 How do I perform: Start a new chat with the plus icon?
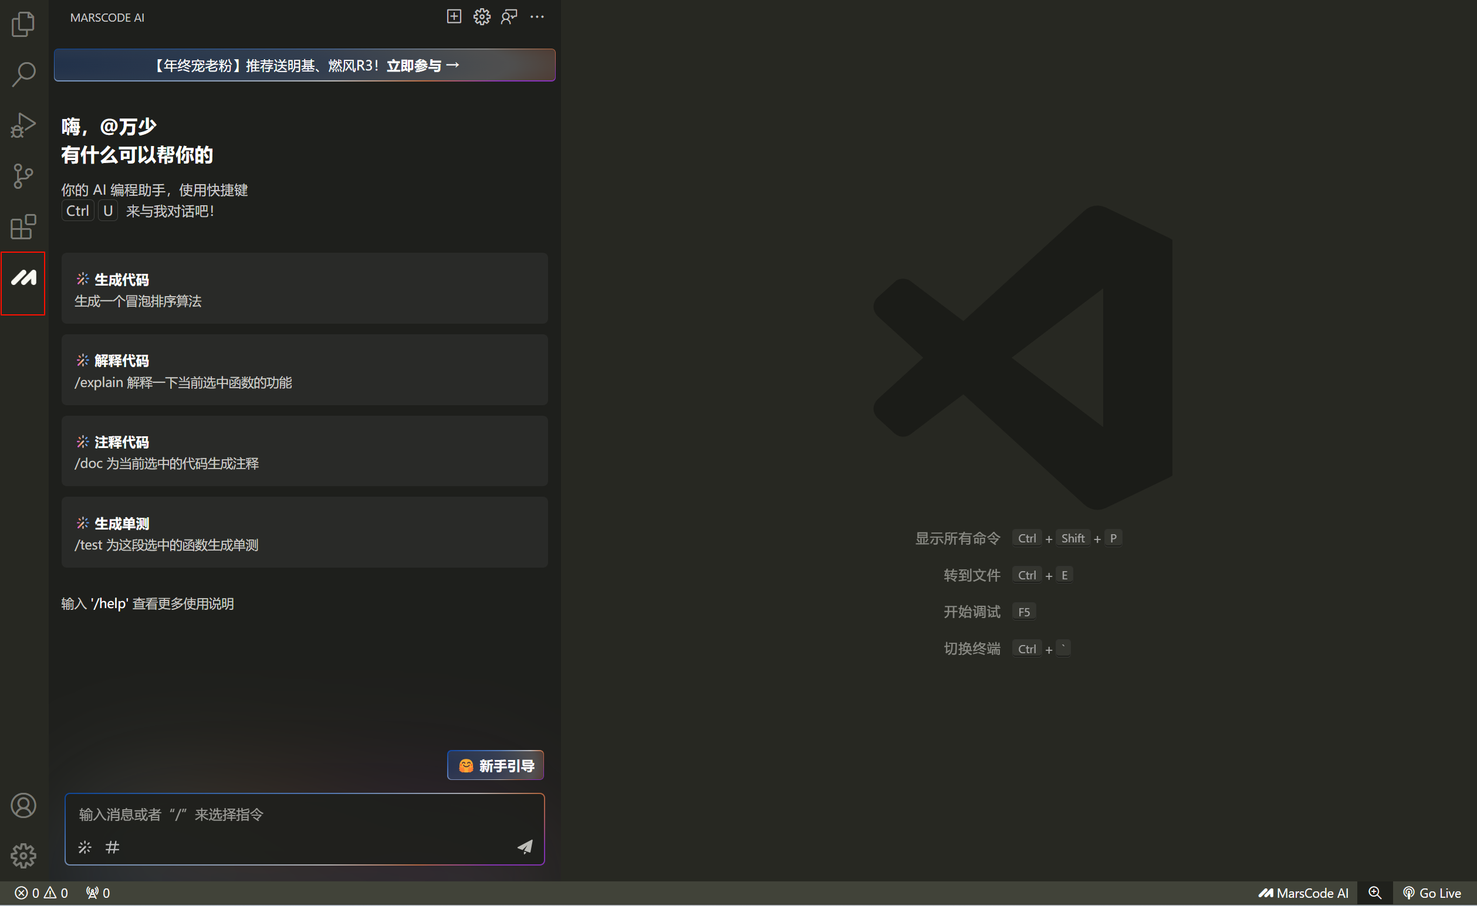454,17
